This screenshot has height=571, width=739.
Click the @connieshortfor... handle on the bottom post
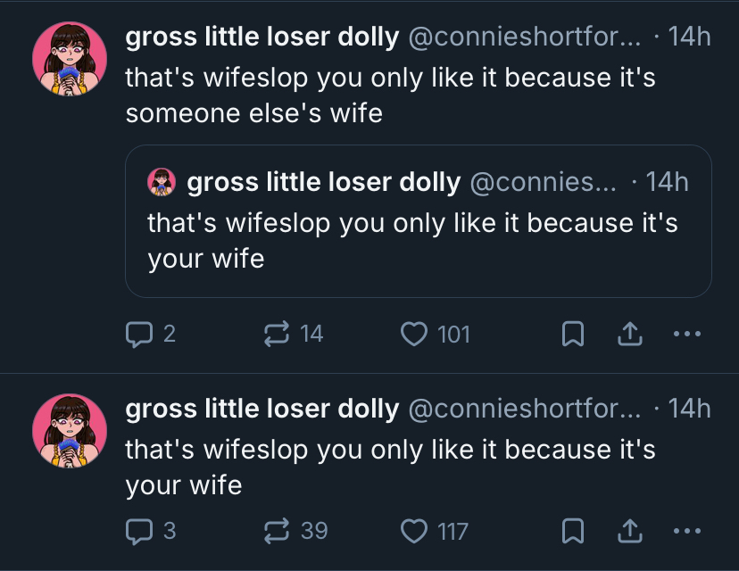524,410
